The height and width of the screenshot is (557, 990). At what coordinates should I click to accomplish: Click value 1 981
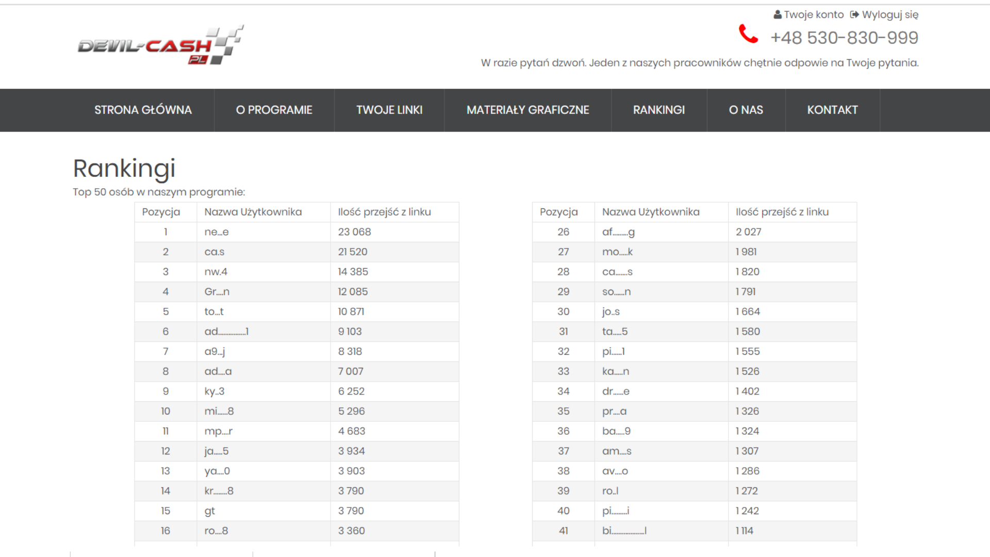746,252
